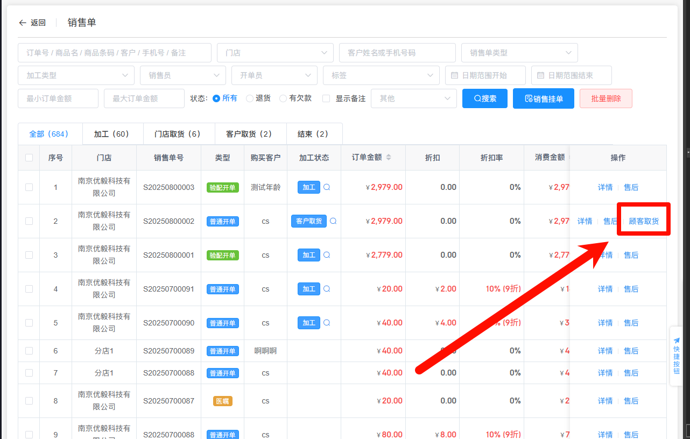Click the 批量删除 button
The width and height of the screenshot is (690, 439).
pyautogui.click(x=605, y=98)
